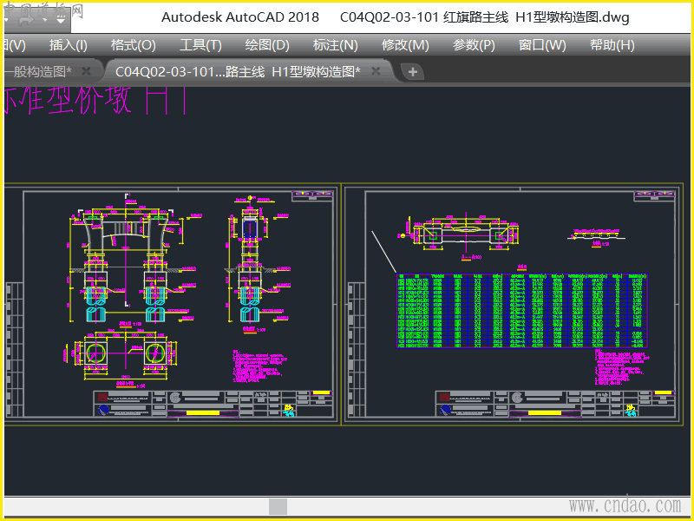Select the blue data table in right sheet

(x=520, y=311)
